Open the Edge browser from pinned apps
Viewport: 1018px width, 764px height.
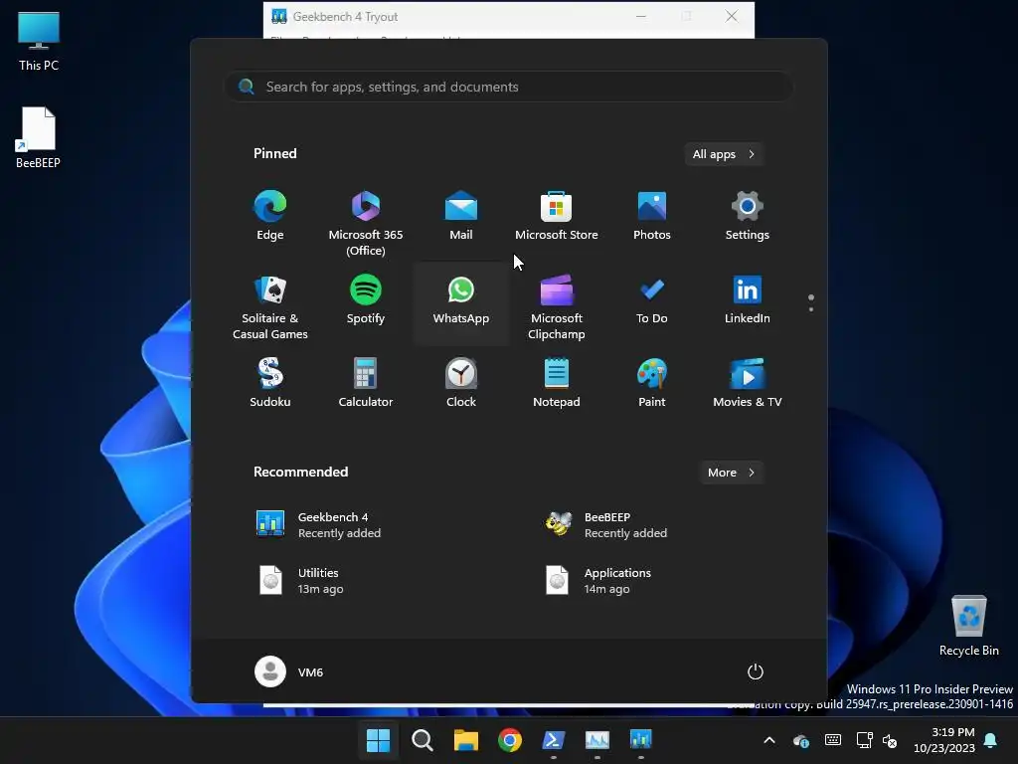click(x=270, y=217)
